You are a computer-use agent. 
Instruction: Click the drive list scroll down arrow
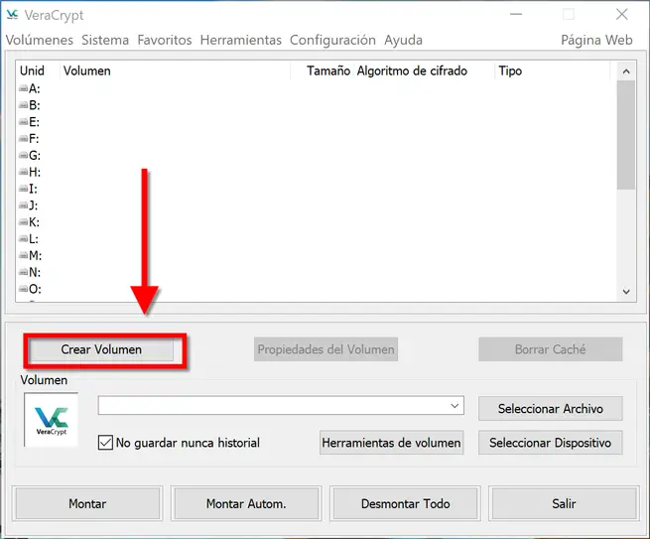[x=626, y=292]
